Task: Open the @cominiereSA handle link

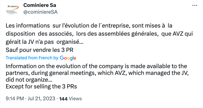Action: coord(40,12)
